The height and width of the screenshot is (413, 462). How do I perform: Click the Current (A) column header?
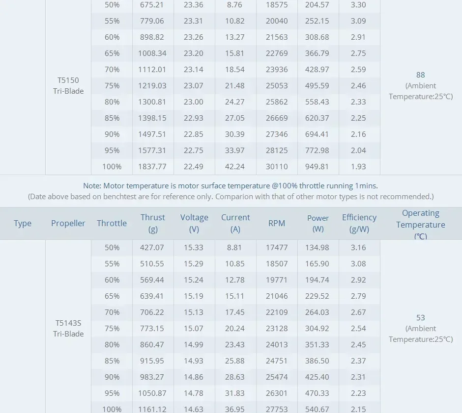[235, 223]
